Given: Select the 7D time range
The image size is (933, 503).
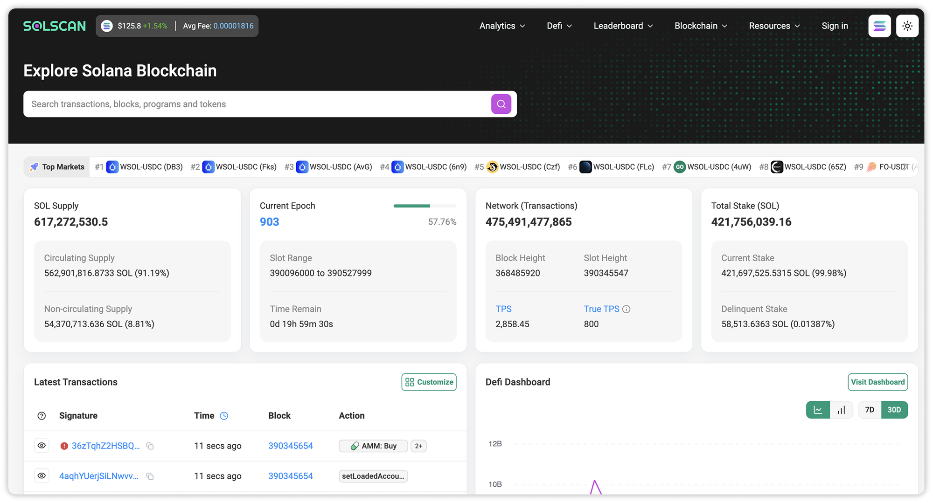Looking at the screenshot, I should (x=869, y=410).
